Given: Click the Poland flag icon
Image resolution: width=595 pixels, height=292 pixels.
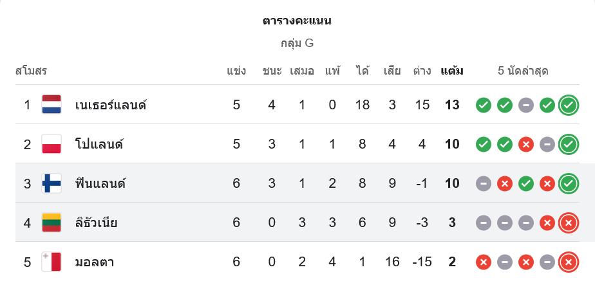Looking at the screenshot, I should [x=52, y=144].
